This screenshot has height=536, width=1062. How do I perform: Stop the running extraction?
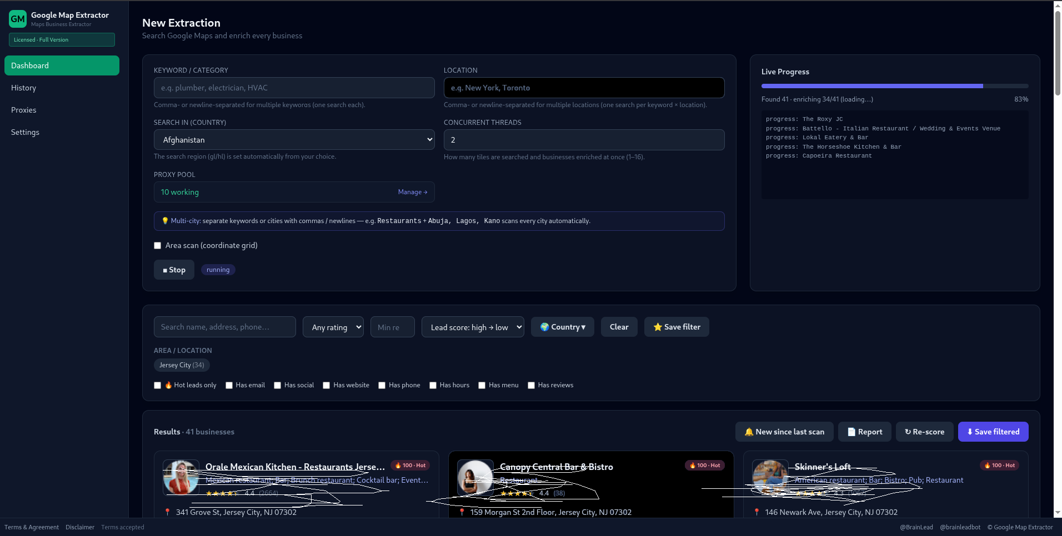pyautogui.click(x=174, y=270)
